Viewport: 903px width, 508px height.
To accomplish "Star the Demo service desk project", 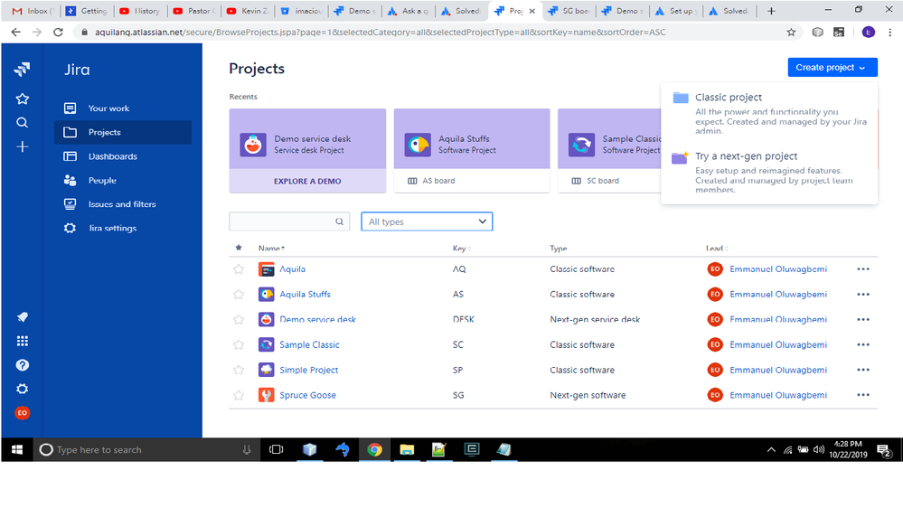I will [239, 320].
